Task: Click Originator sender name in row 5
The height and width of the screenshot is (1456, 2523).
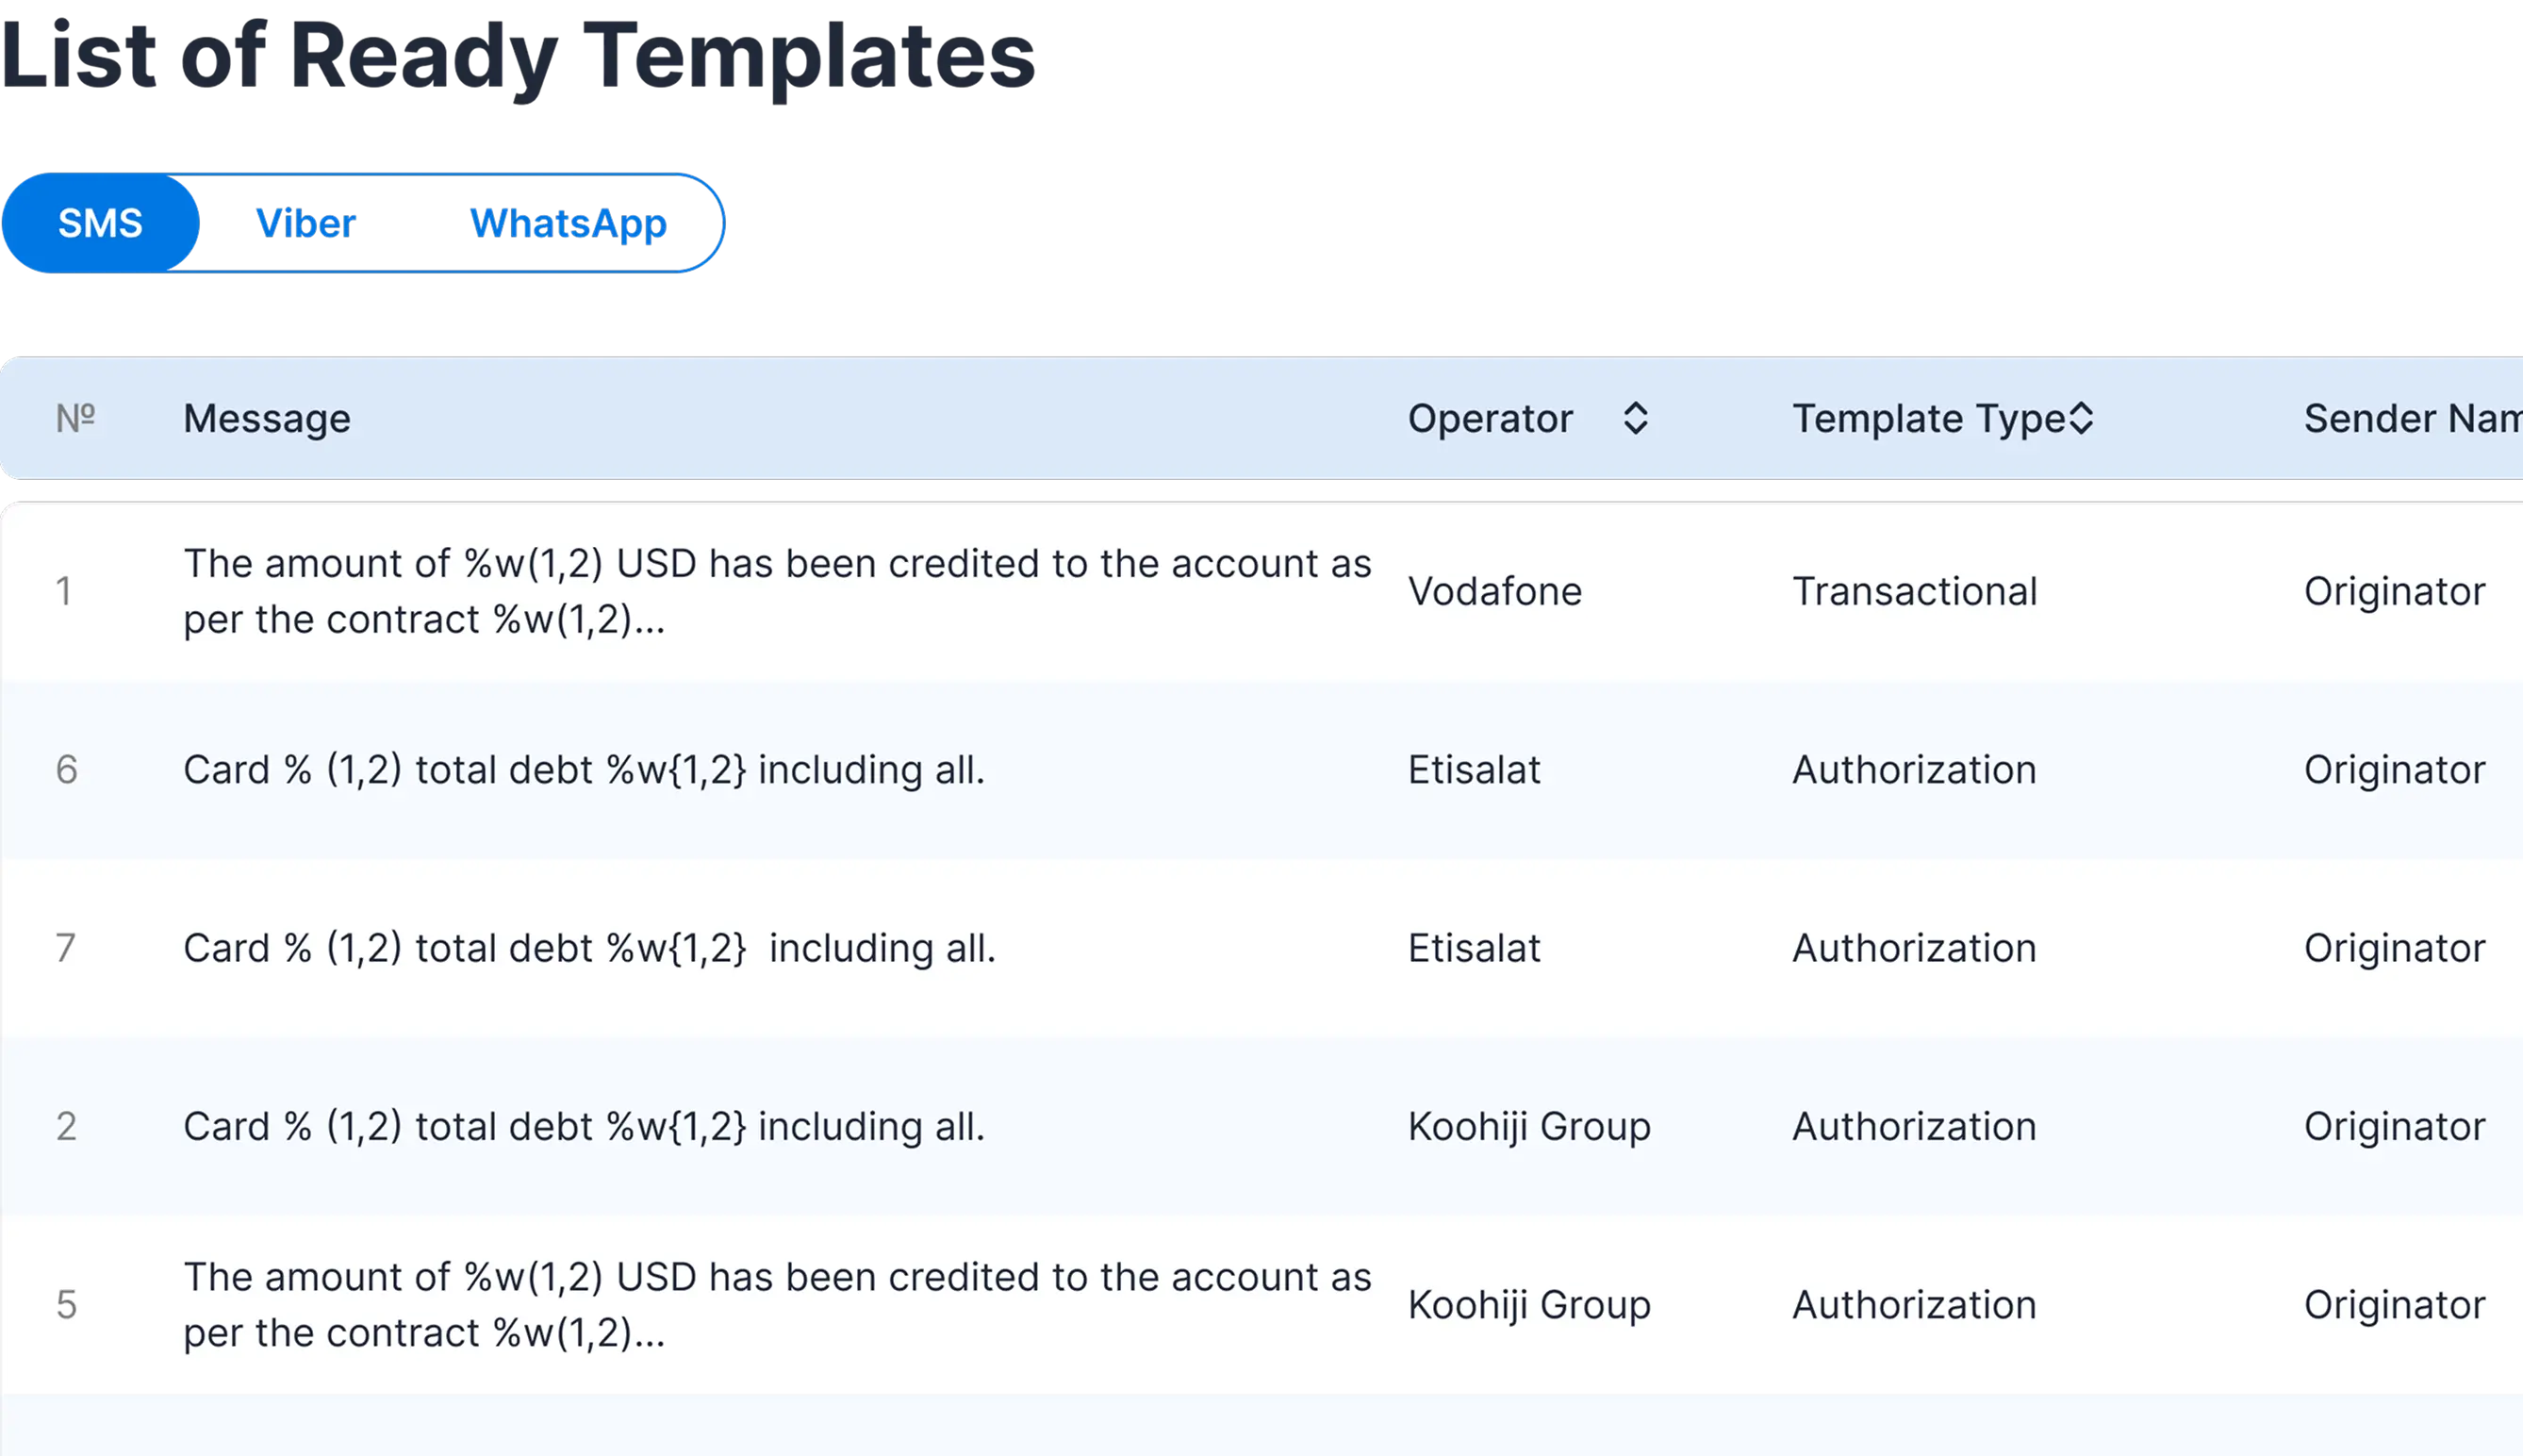Action: pos(2395,1304)
